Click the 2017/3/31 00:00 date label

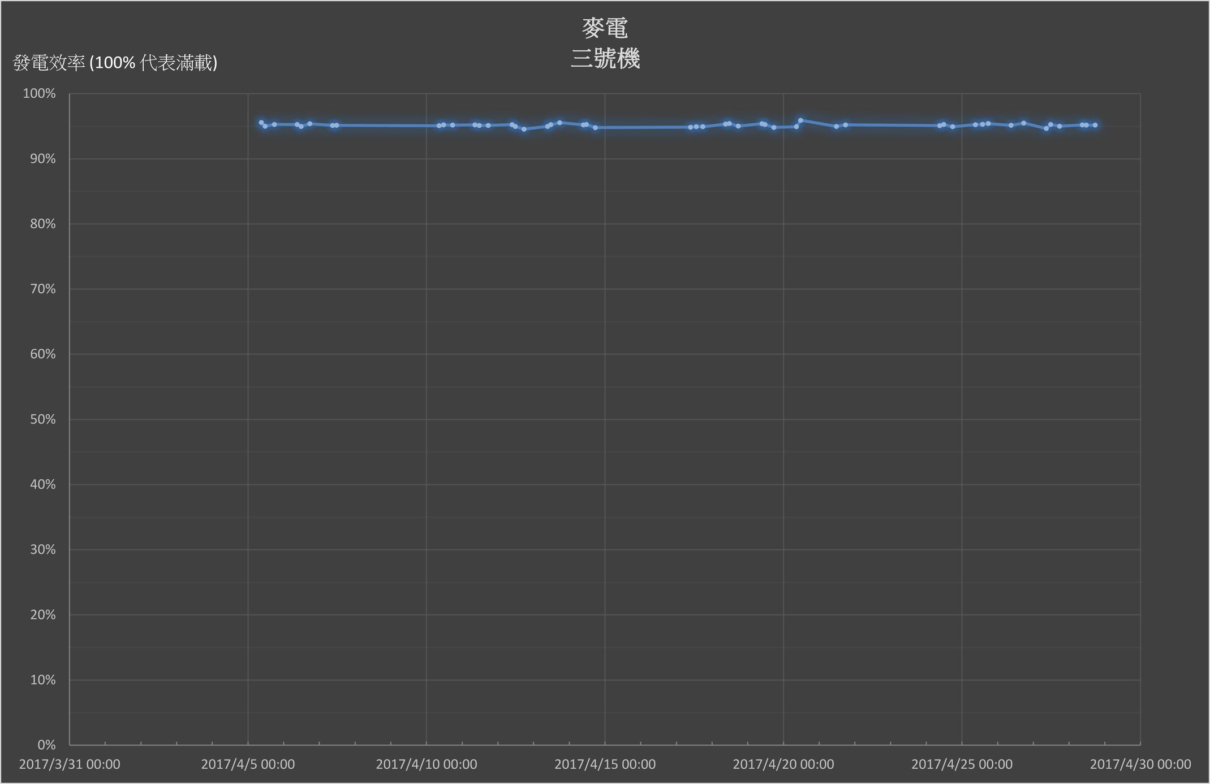point(70,764)
